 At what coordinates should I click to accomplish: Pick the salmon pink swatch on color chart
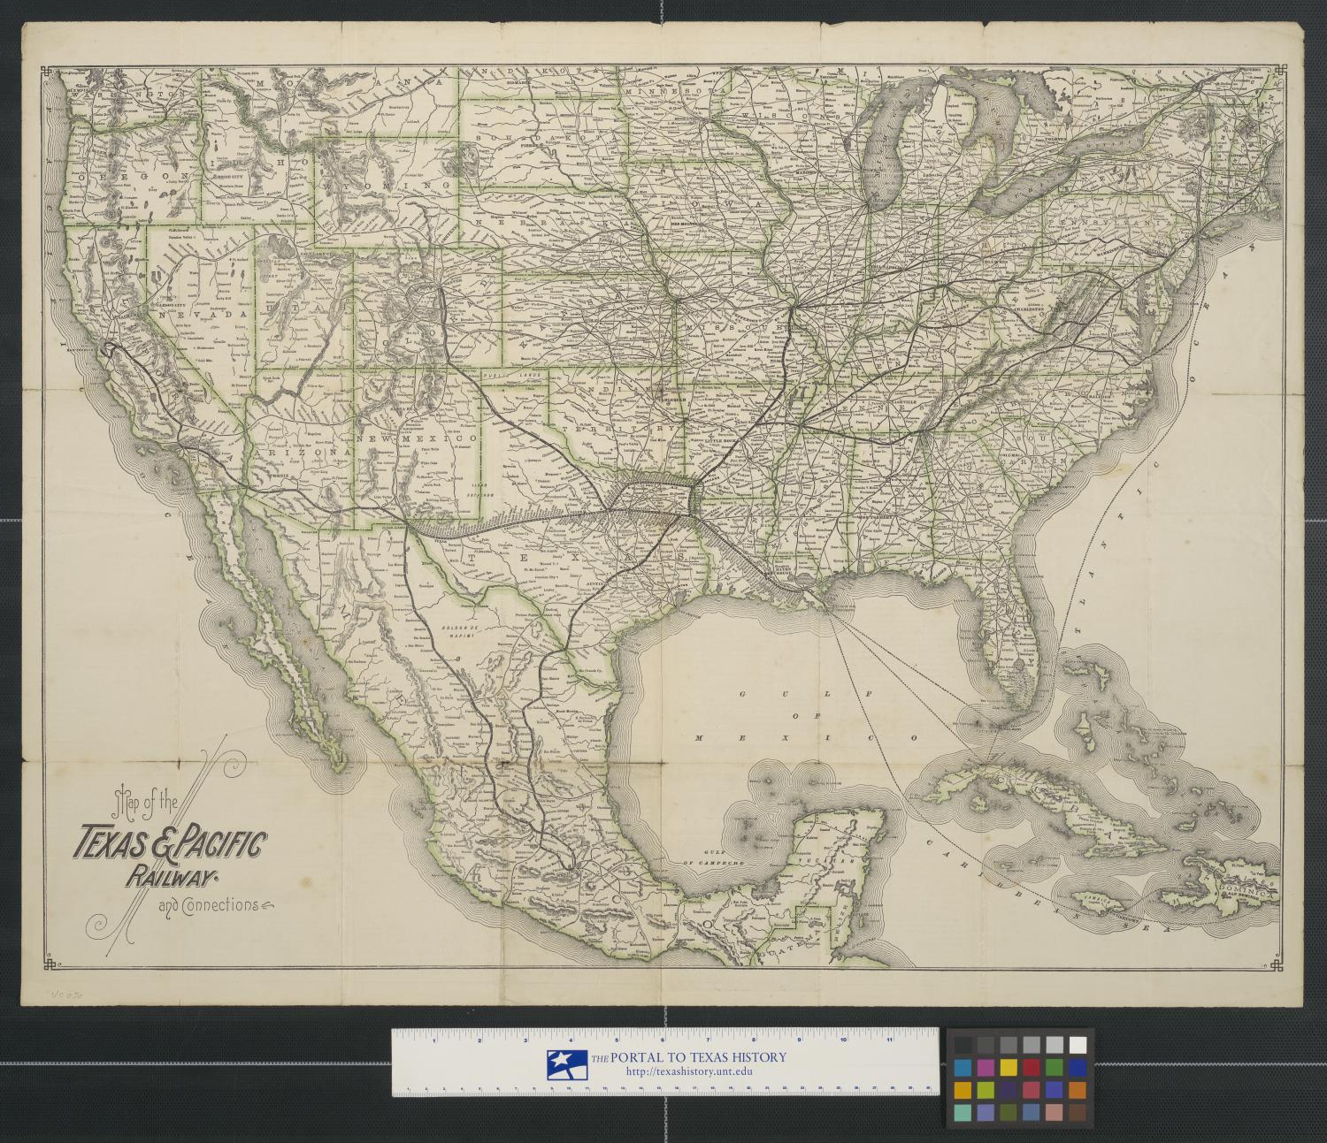click(x=1055, y=1113)
